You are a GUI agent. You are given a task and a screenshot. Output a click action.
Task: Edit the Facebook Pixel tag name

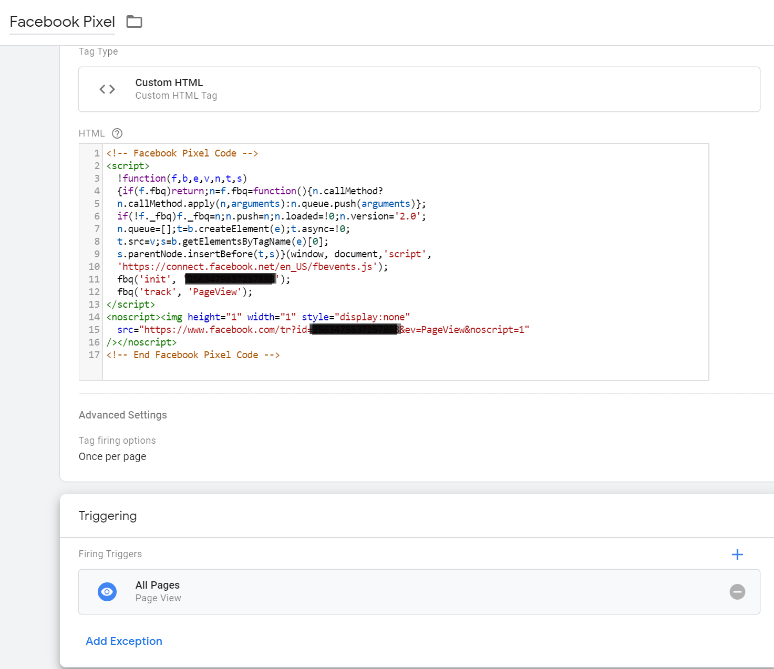click(62, 22)
